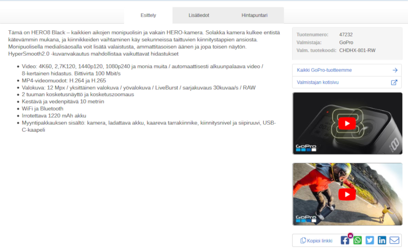Click the 'Valm. tuotekoodi:' label

(316, 50)
